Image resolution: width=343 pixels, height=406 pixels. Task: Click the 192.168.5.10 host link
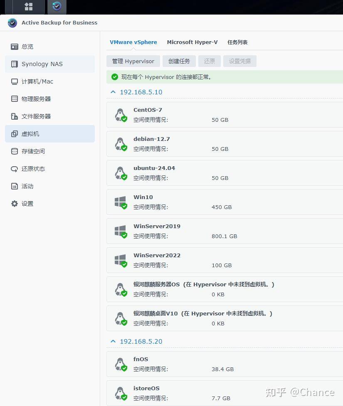[141, 92]
